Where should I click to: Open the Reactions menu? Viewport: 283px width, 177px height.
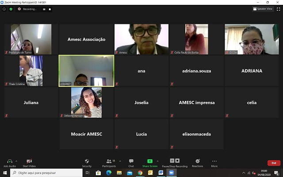click(x=197, y=162)
